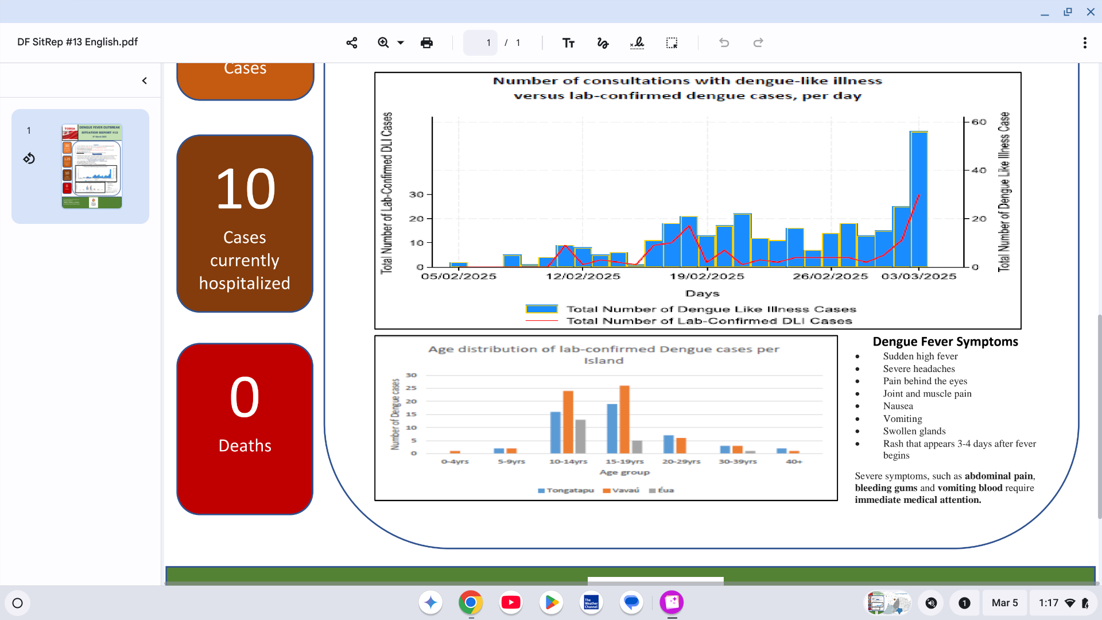Click the undo arrow
The height and width of the screenshot is (620, 1102).
point(724,43)
